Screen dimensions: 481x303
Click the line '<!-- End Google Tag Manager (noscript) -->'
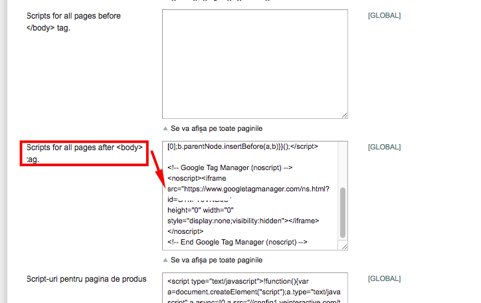point(237,243)
